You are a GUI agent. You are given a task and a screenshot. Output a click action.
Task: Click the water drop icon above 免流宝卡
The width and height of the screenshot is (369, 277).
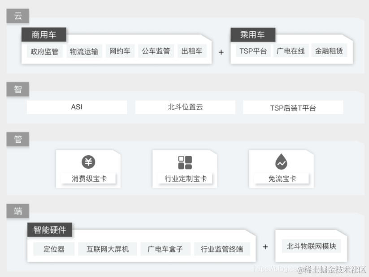point(281,162)
